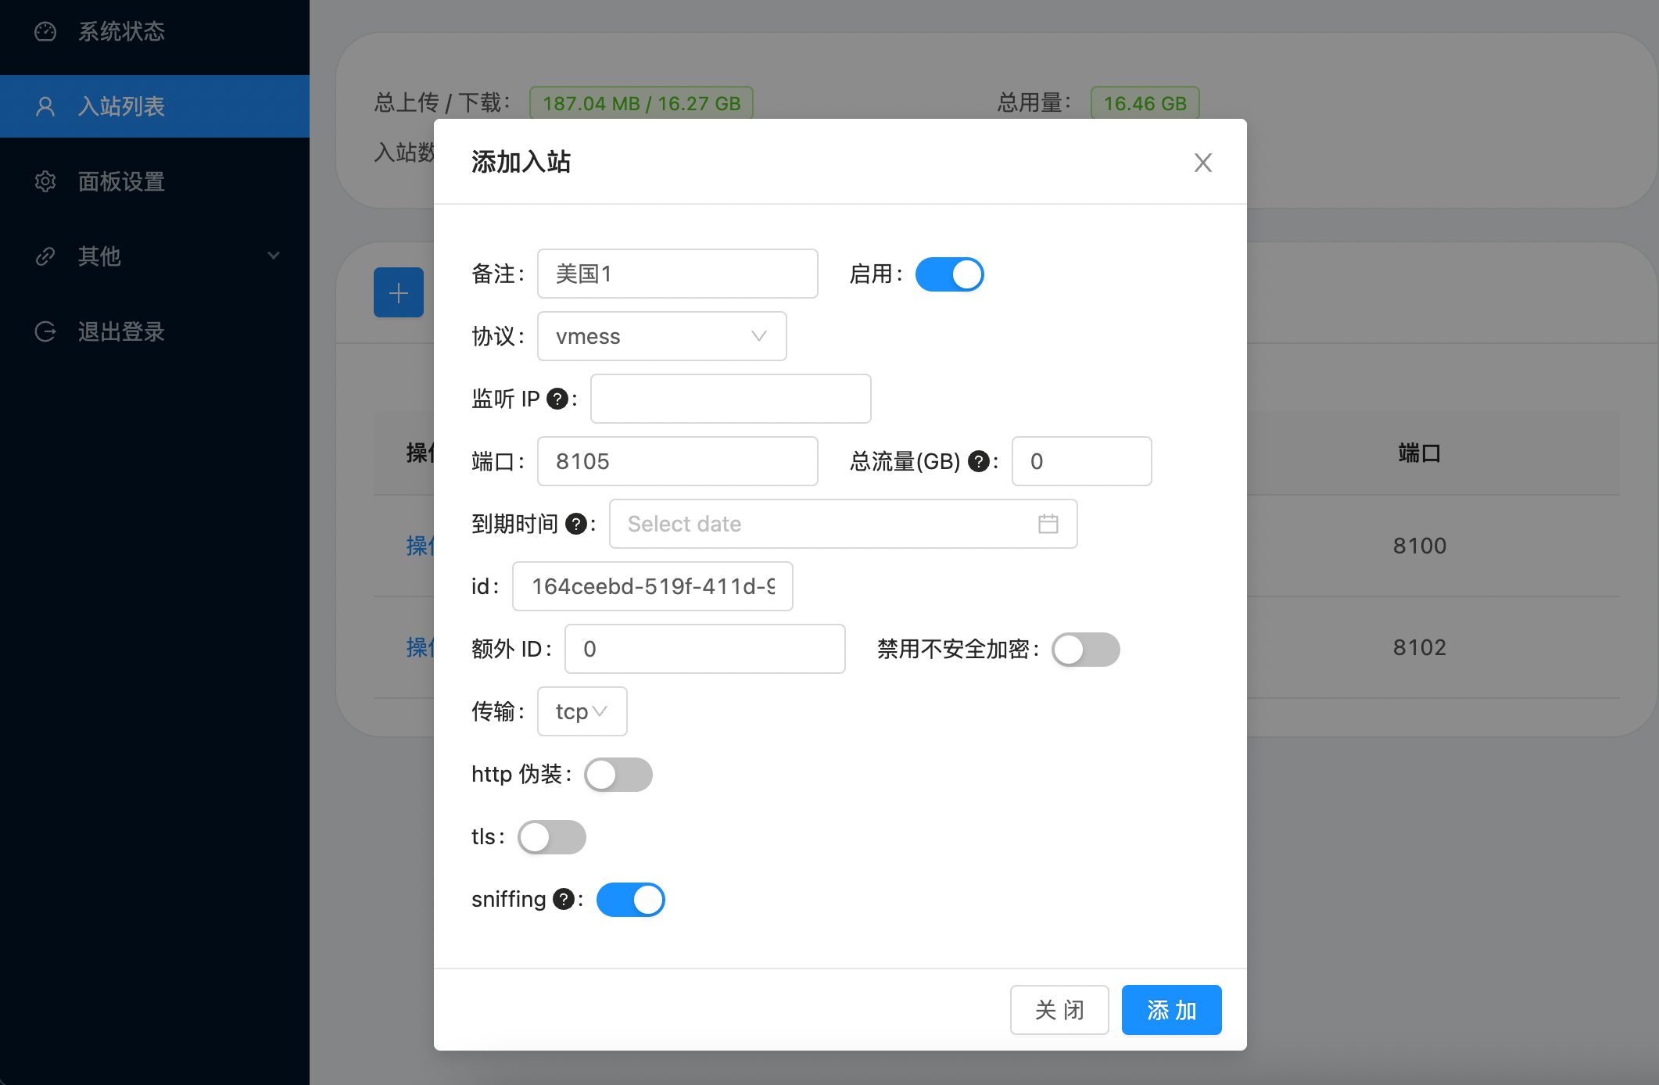Viewport: 1659px width, 1085px height.
Task: Toggle the 启用 enable switch
Action: (x=950, y=274)
